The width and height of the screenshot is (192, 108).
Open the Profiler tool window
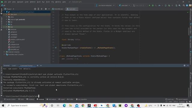tap(70, 99)
